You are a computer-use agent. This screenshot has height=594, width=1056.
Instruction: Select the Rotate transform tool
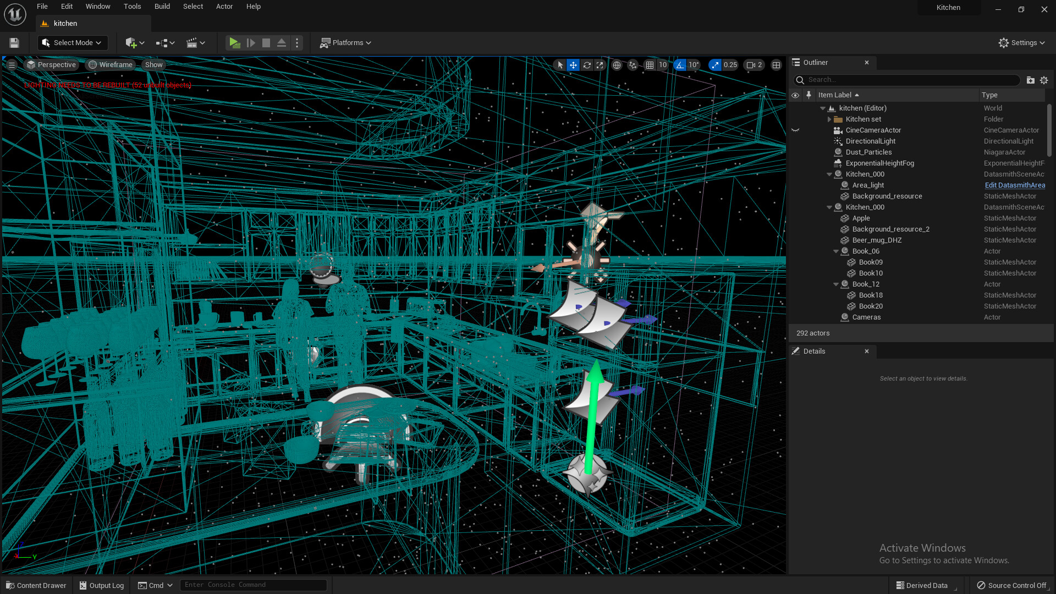pyautogui.click(x=587, y=65)
